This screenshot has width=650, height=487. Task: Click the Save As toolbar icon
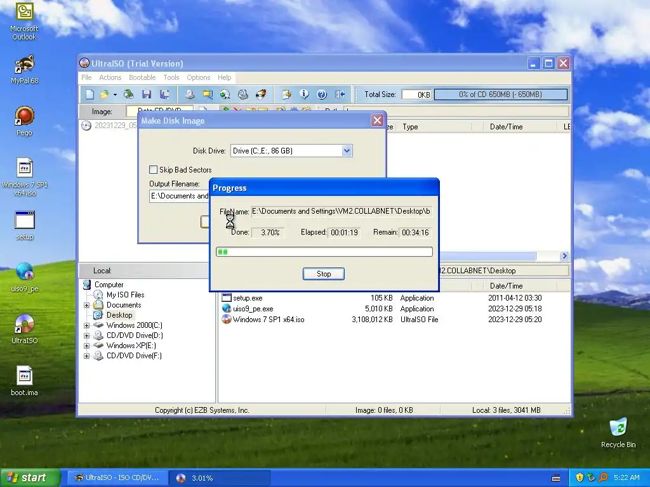164,94
